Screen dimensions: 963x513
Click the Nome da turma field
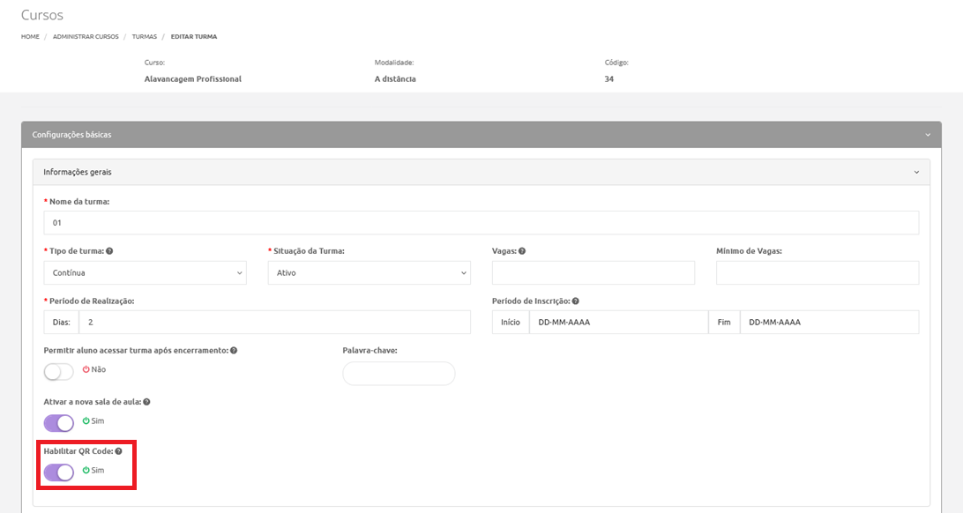point(481,223)
